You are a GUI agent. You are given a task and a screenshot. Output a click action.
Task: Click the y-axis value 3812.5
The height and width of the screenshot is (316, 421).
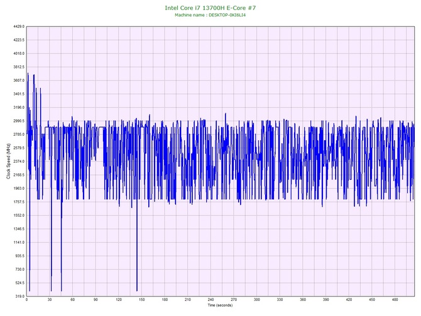[19, 67]
